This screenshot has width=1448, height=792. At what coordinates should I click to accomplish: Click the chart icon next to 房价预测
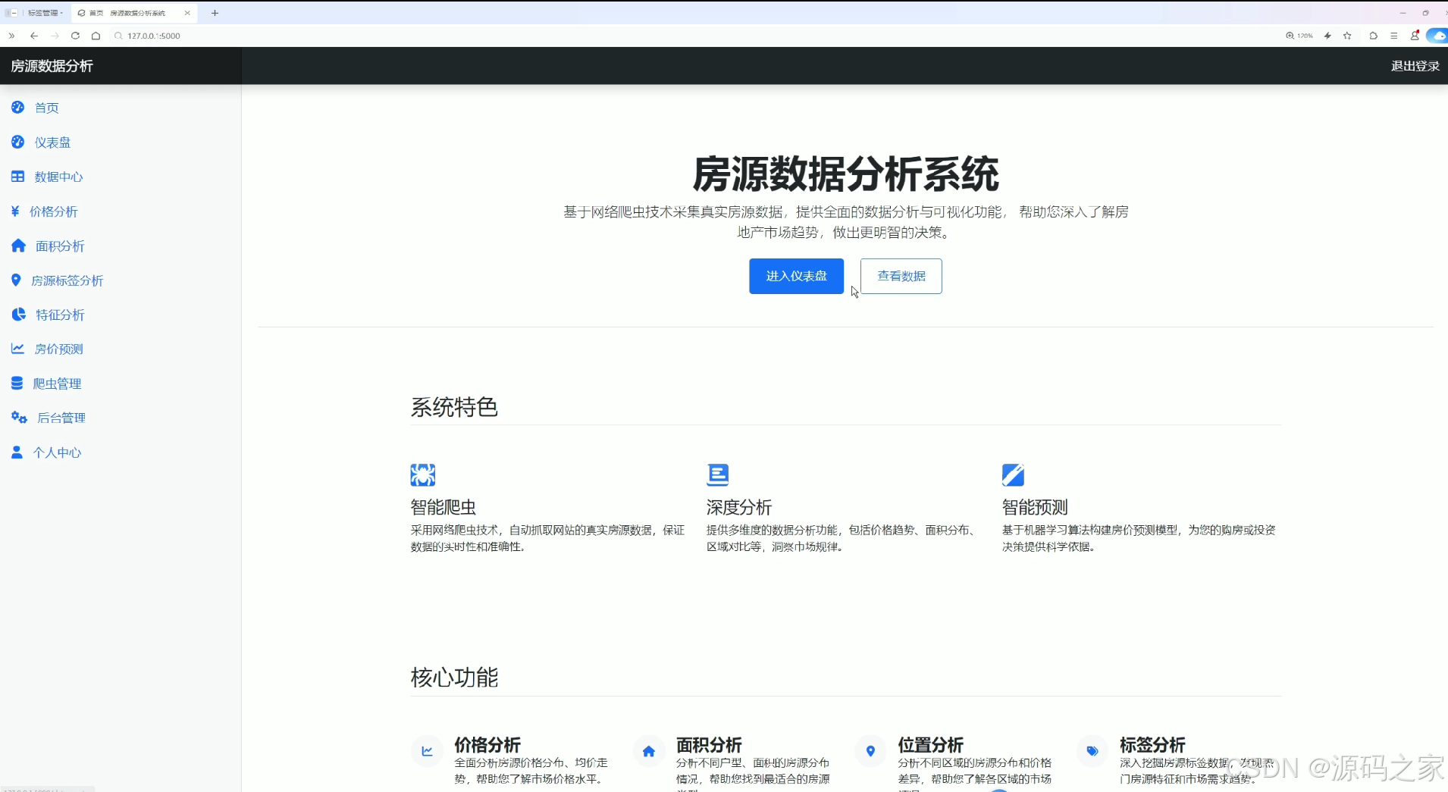click(18, 349)
